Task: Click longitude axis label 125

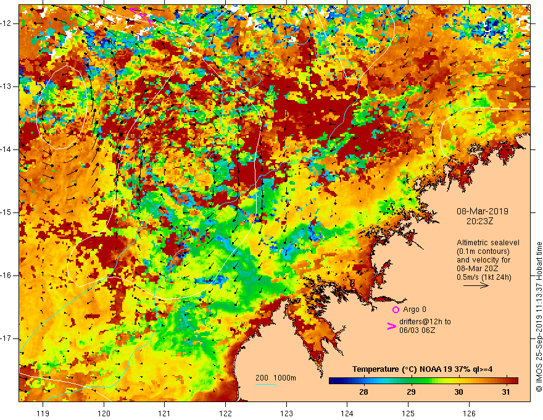Action: point(408,413)
